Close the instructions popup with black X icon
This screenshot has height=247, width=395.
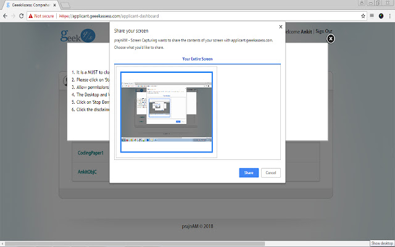(x=331, y=39)
